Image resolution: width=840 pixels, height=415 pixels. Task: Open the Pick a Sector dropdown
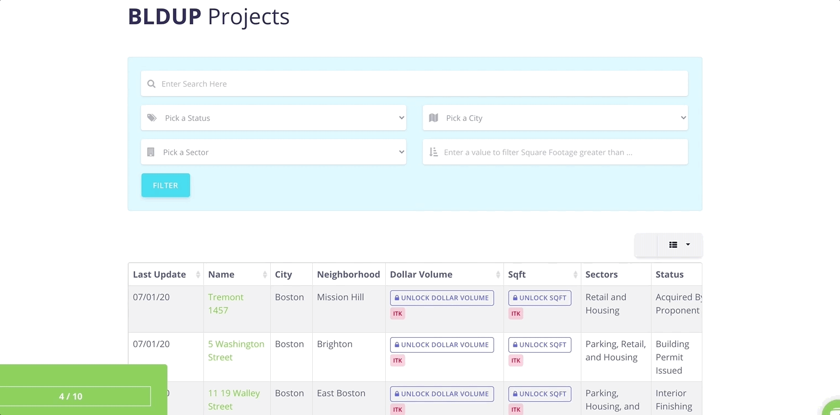coord(274,152)
